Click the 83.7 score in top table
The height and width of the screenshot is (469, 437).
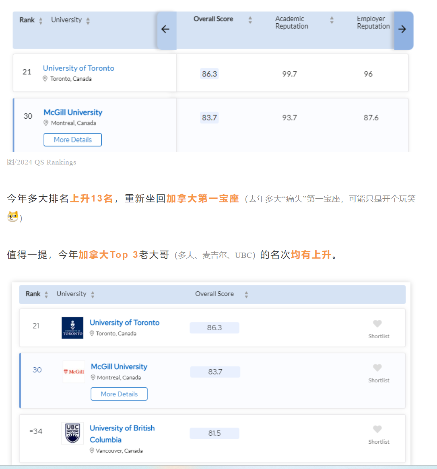coord(209,118)
